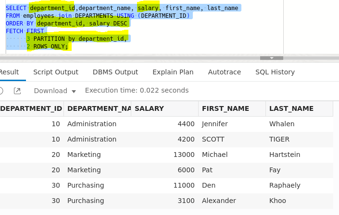
Task: Open the Script Output tab
Action: coord(55,72)
